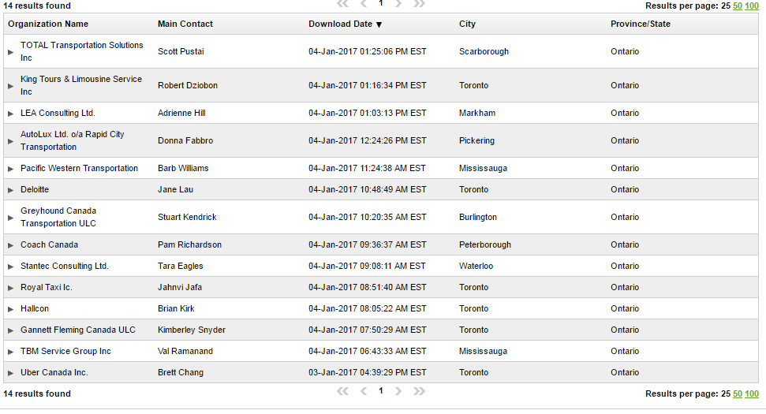This screenshot has width=766, height=414.
Task: Expand the LEA Consulting Ltd. row
Action: (11, 114)
